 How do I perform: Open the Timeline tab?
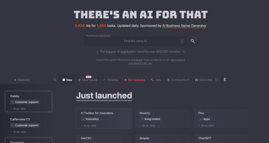pyautogui.click(x=111, y=80)
